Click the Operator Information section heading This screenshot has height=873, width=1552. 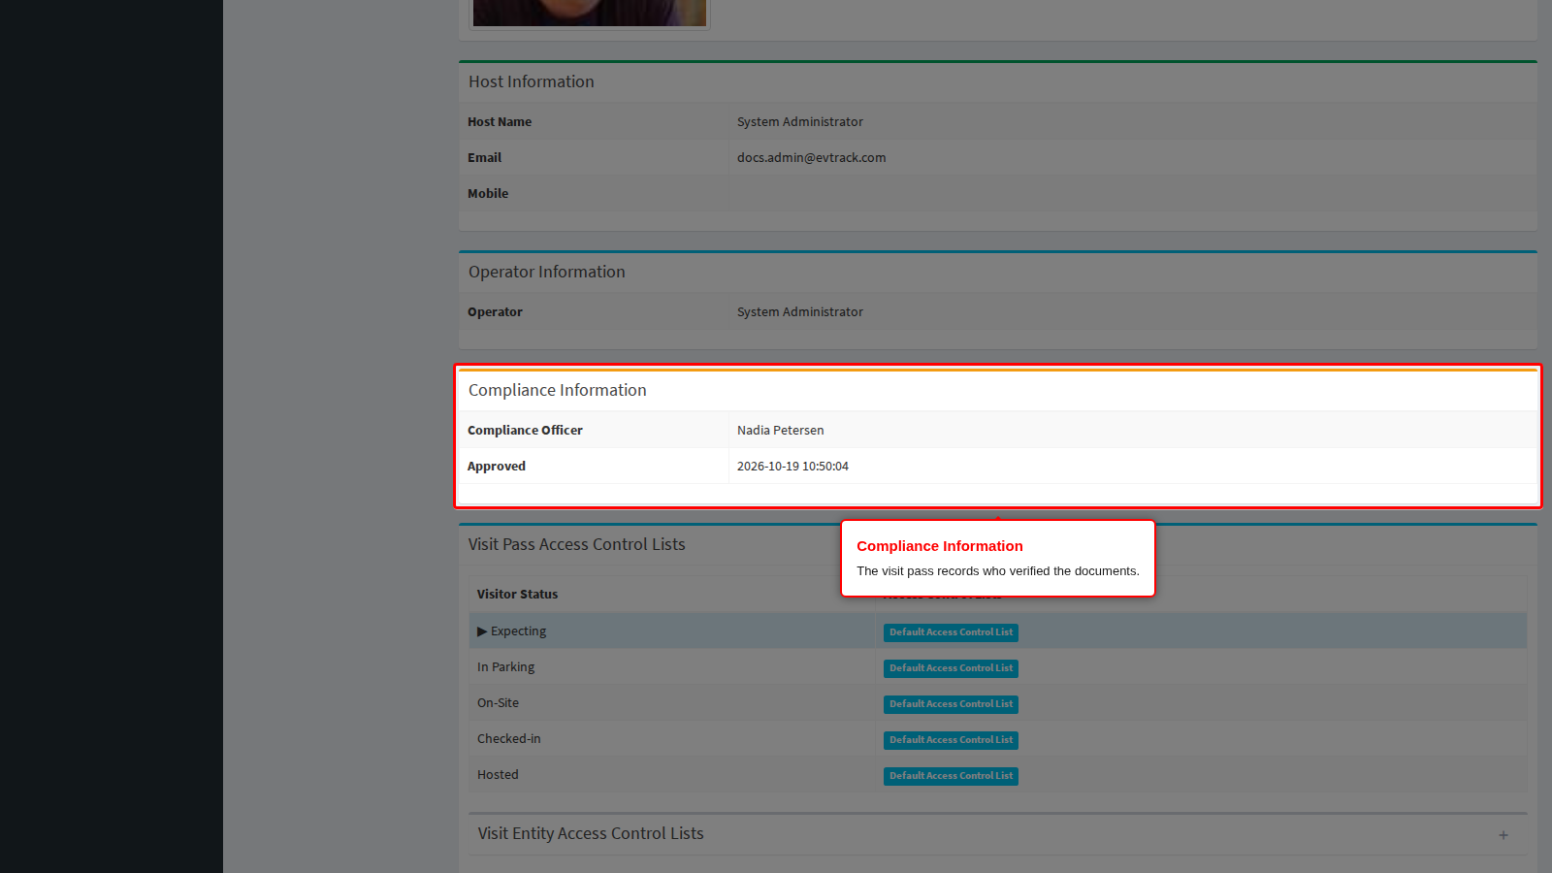click(x=546, y=272)
